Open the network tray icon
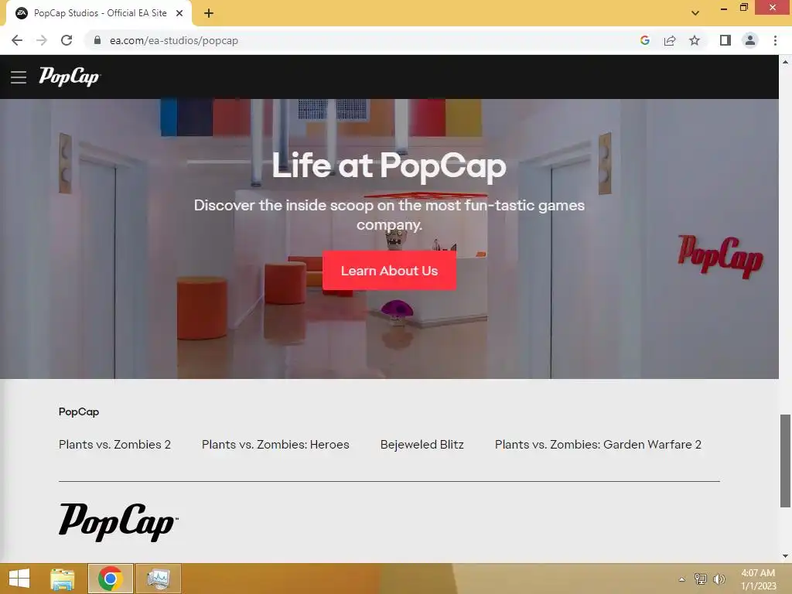This screenshot has height=594, width=792. [x=701, y=579]
